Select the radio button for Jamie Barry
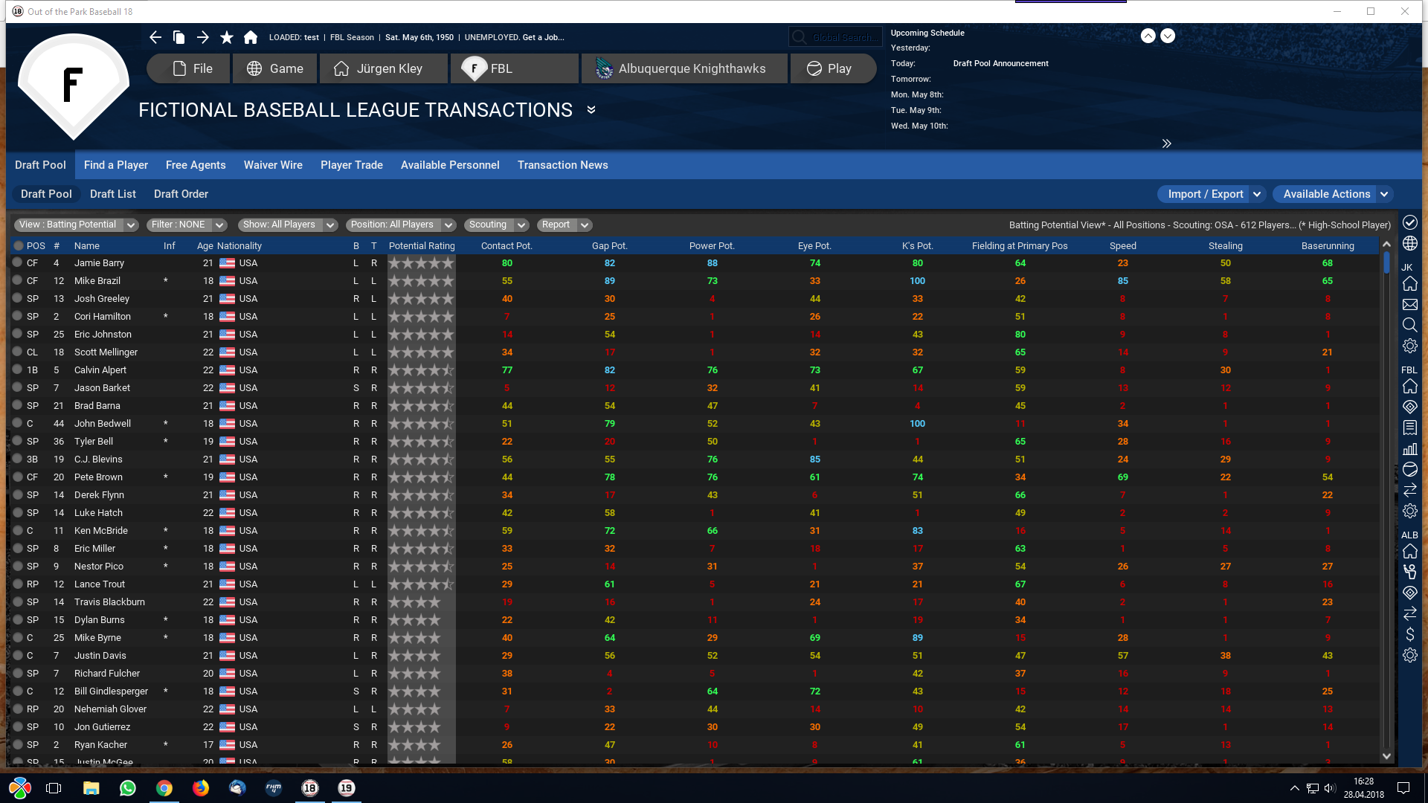 coord(17,262)
